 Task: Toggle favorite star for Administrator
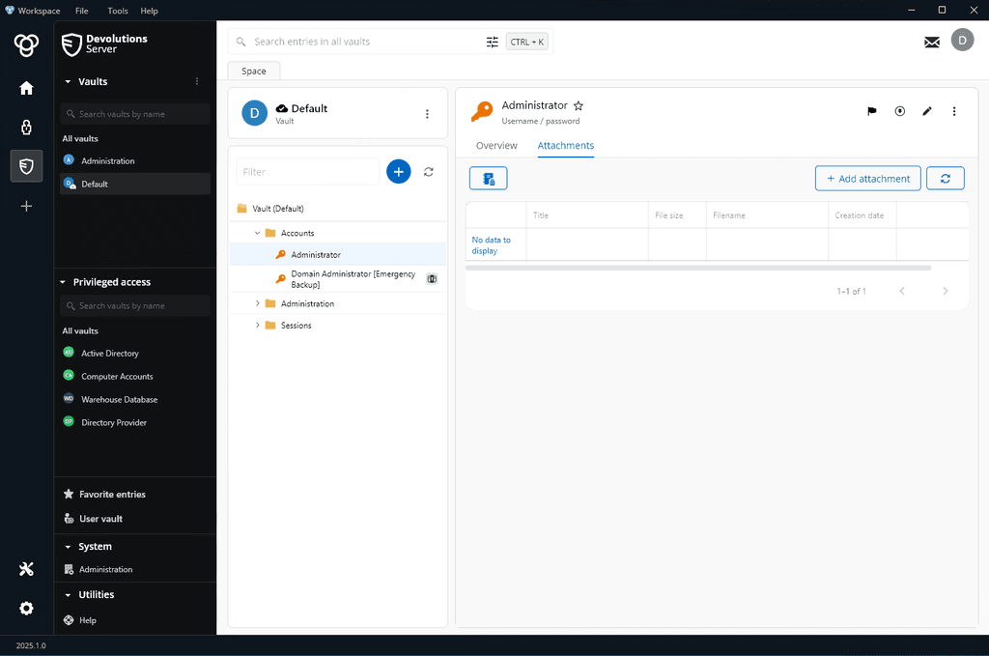click(579, 105)
